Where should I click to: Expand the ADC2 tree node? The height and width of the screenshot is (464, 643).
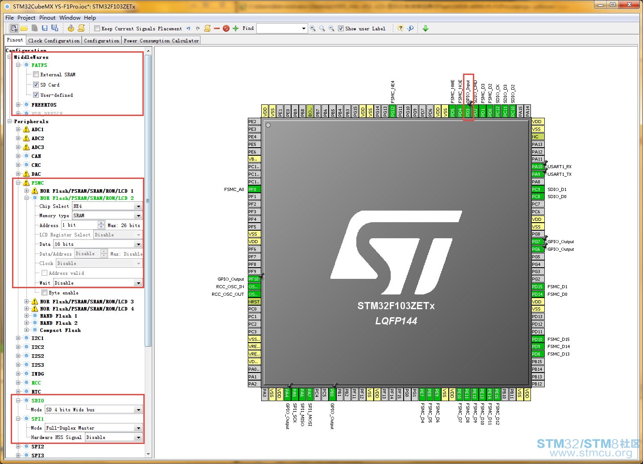click(18, 138)
